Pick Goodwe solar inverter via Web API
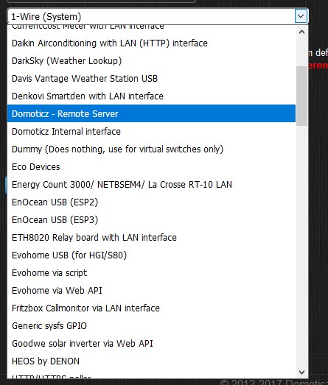 click(151, 344)
